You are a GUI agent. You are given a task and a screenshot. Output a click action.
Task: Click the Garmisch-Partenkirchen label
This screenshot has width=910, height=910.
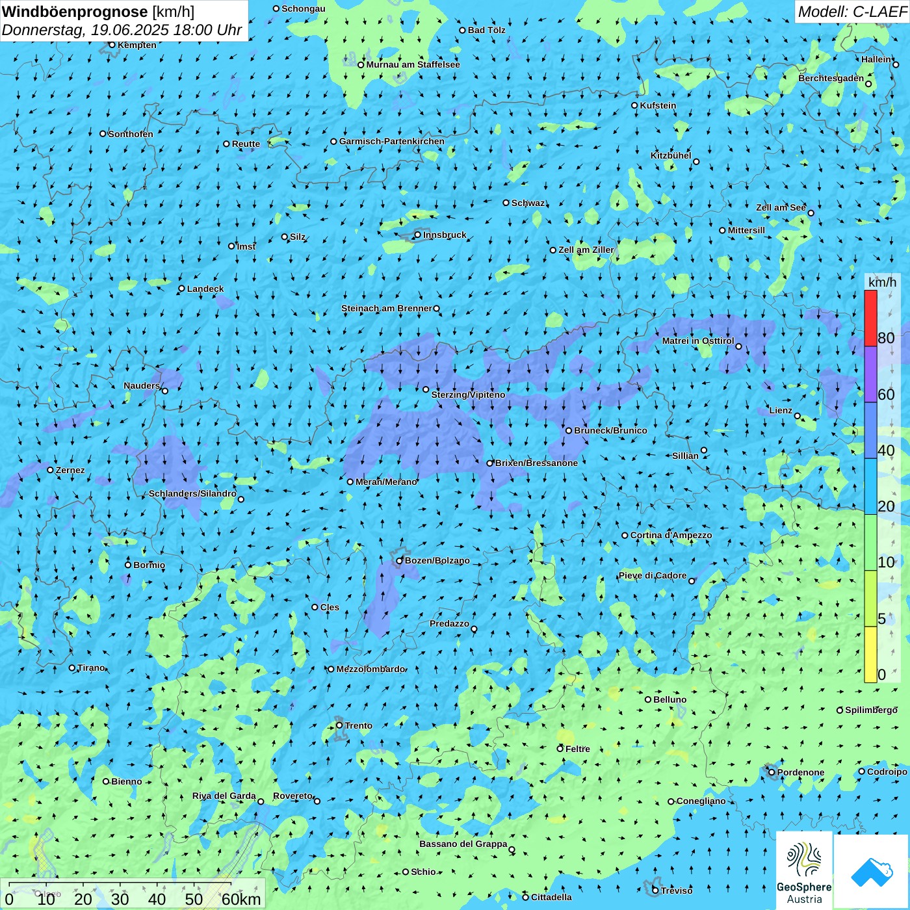392,141
